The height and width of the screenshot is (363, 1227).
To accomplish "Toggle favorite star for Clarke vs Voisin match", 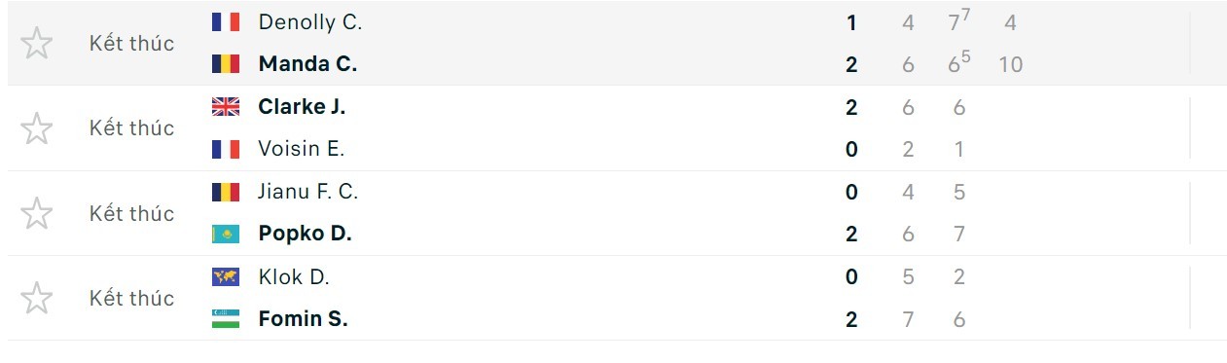I will 36,127.
